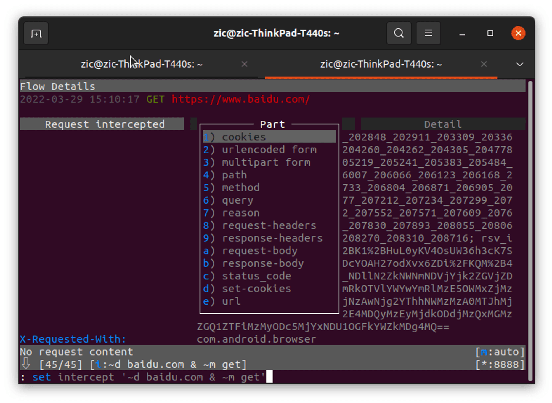
Task: Open the hamburger menu in the title bar
Action: pyautogui.click(x=428, y=33)
